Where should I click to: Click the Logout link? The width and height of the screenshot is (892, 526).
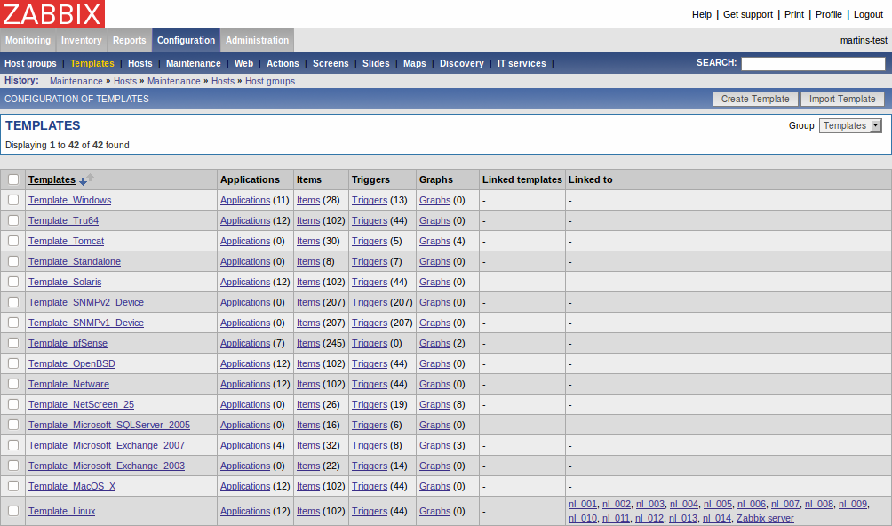pos(868,15)
